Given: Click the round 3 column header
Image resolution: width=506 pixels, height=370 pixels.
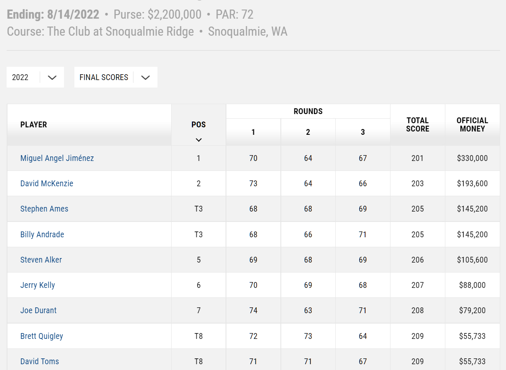Looking at the screenshot, I should [363, 132].
